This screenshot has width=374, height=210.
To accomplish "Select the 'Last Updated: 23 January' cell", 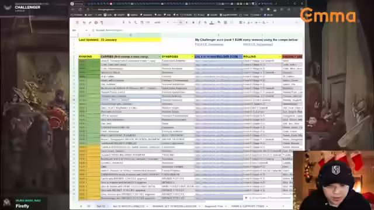I will tap(120, 40).
